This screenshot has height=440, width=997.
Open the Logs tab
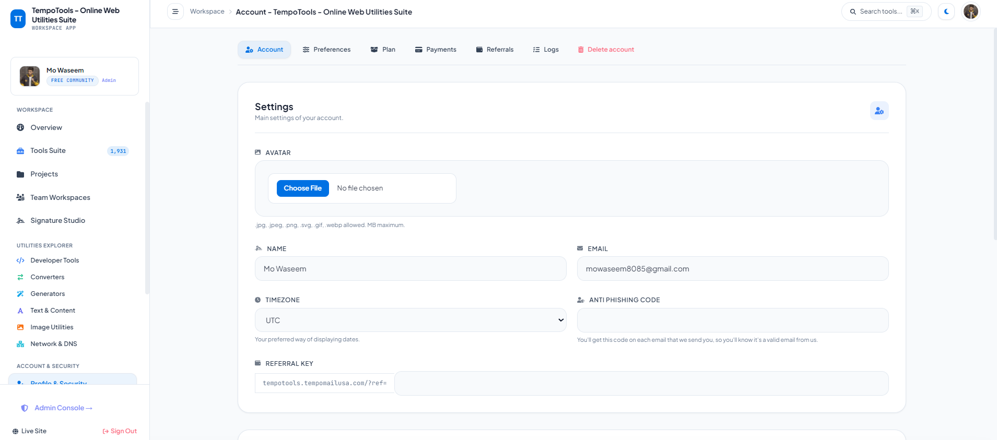pyautogui.click(x=546, y=50)
